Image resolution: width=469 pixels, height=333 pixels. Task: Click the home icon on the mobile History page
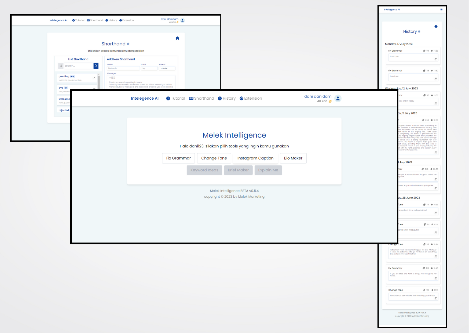pyautogui.click(x=436, y=26)
